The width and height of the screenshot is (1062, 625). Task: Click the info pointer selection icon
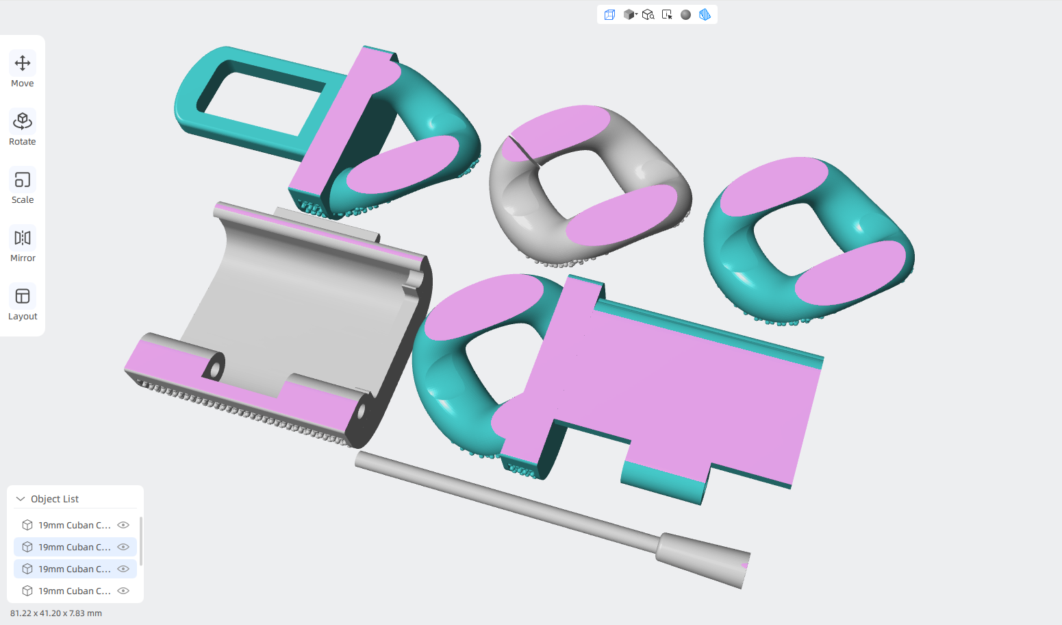(667, 14)
